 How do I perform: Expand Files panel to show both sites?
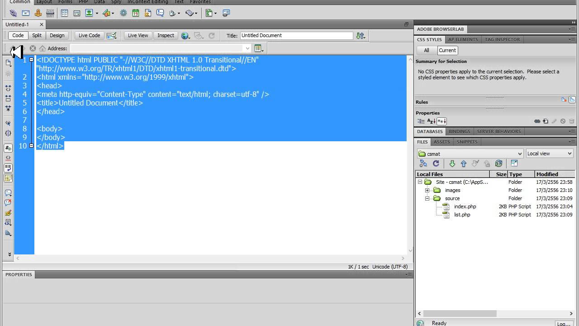tap(514, 163)
